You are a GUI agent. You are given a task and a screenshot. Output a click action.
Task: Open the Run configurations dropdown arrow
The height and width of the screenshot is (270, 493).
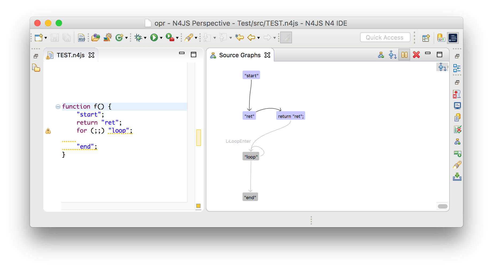pos(161,38)
